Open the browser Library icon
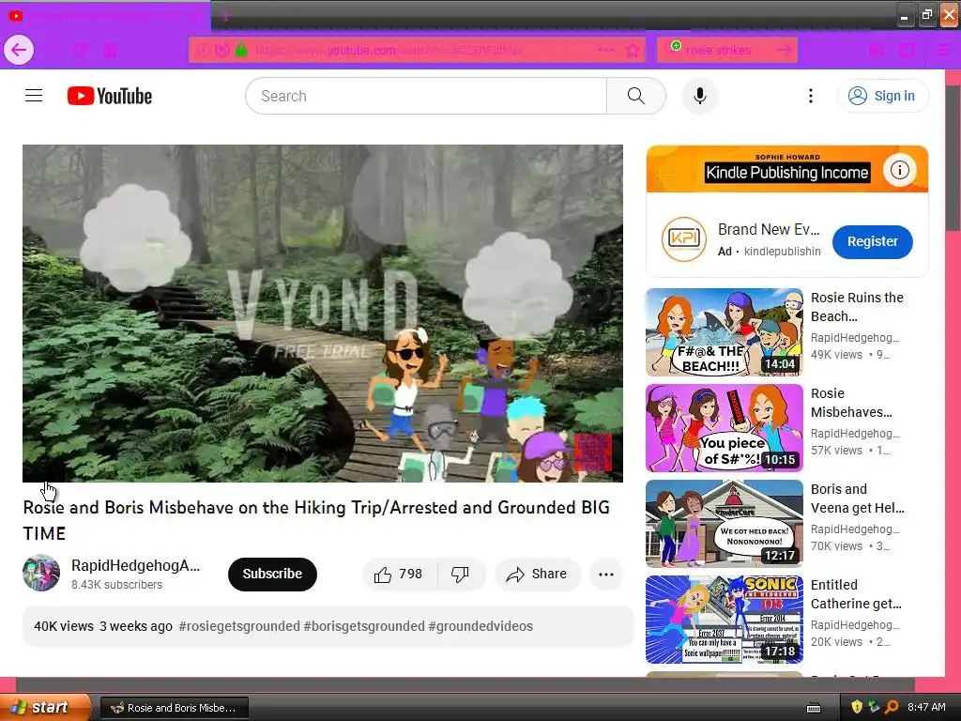This screenshot has width=961, height=721. tap(876, 51)
